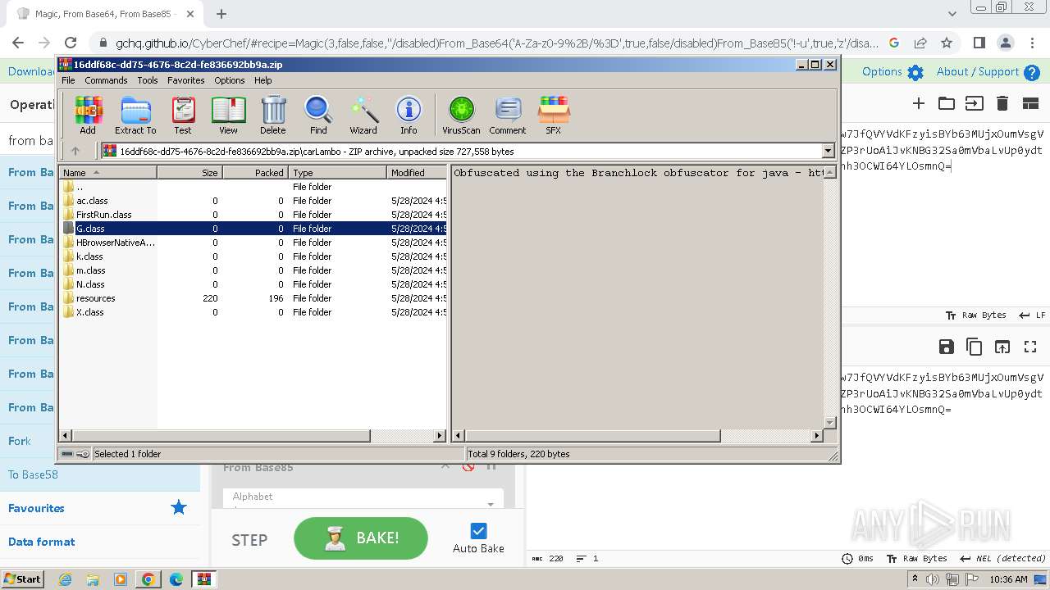Sort file list by Modified column
This screenshot has width=1050, height=590.
pyautogui.click(x=417, y=173)
